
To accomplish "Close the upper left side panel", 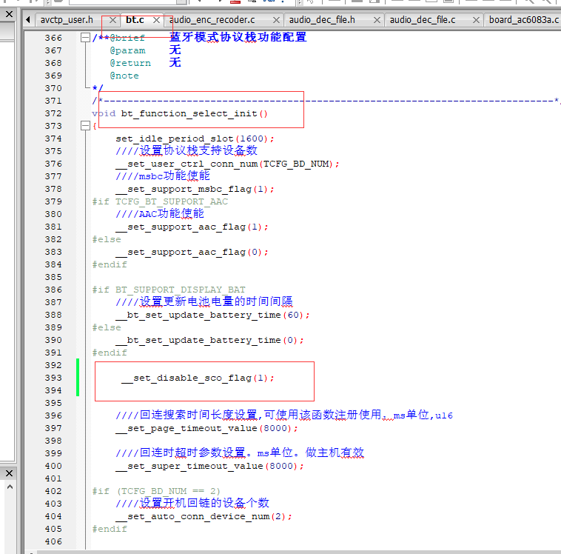I will [x=10, y=14].
